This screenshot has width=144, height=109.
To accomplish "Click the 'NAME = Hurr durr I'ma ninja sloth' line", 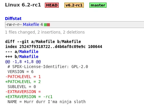I will [47, 102].
